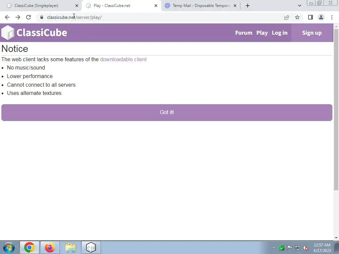Go to Log in page
Image resolution: width=339 pixels, height=254 pixels.
tap(279, 33)
